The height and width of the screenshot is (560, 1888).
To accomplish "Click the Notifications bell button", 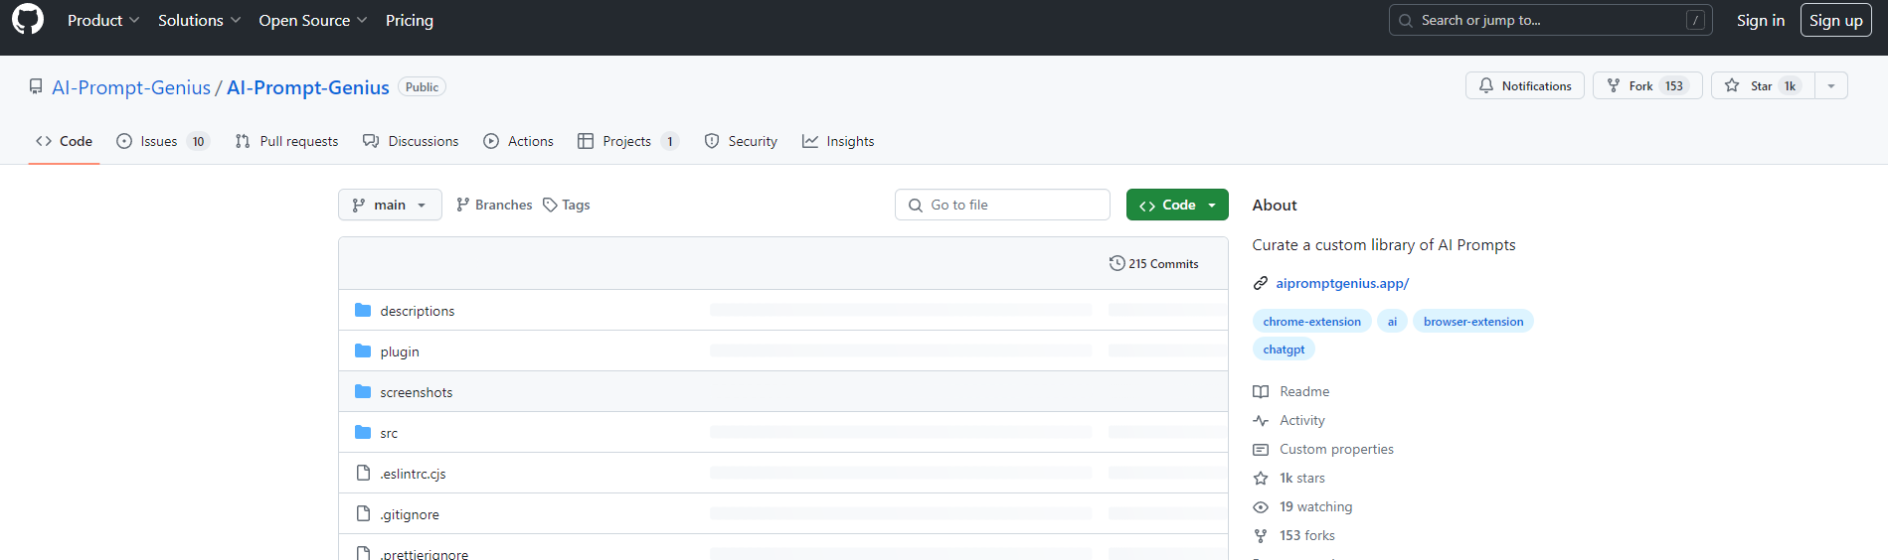I will (x=1524, y=86).
